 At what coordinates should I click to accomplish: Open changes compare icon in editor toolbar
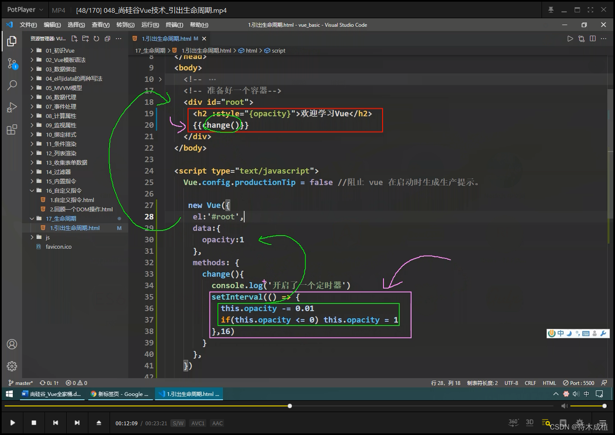tap(581, 39)
